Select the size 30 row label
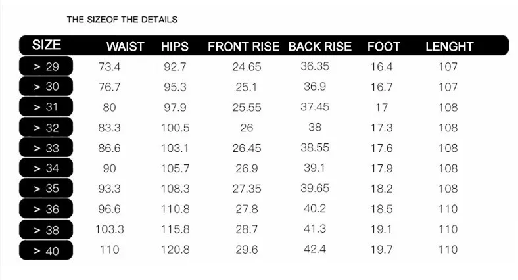This screenshot has width=518, height=280. coord(46,87)
